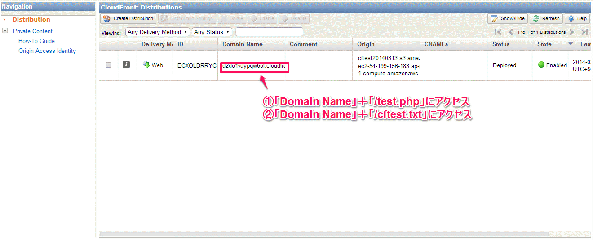Image resolution: width=593 pixels, height=240 pixels.
Task: Click the Show/Hide button
Action: pos(508,18)
